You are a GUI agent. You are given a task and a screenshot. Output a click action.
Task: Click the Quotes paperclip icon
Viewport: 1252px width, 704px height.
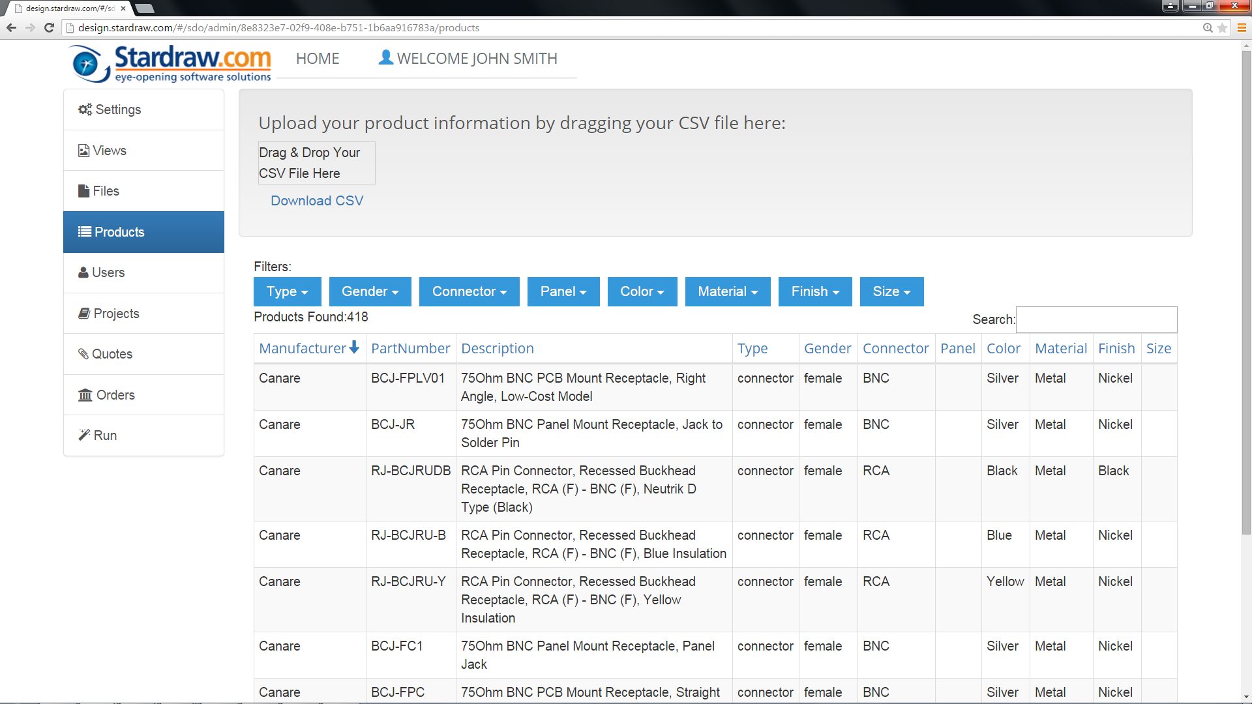(x=83, y=354)
